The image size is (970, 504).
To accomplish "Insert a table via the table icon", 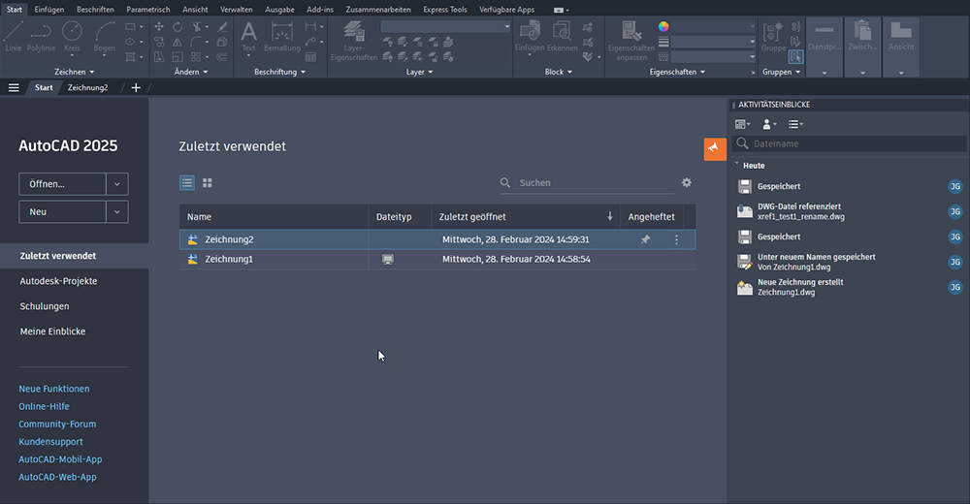I will (310, 57).
